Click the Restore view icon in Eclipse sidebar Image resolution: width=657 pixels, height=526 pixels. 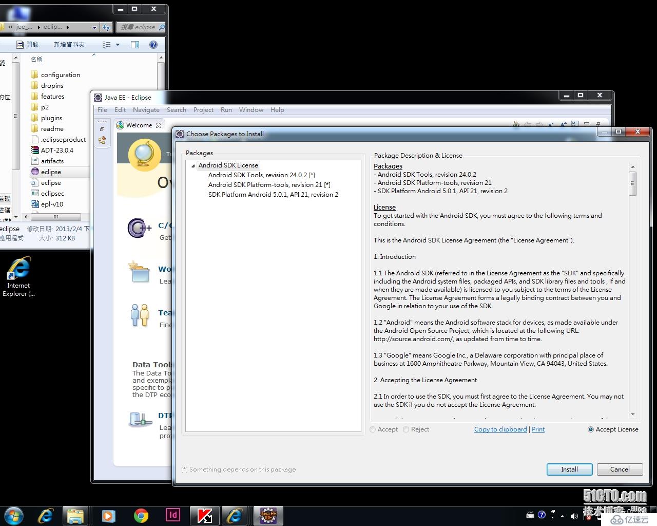102,129
